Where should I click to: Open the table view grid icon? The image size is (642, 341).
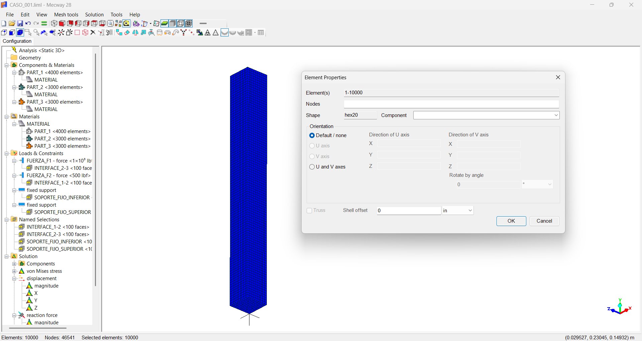pos(261,32)
